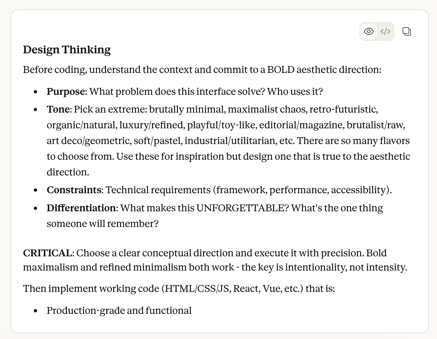Switch to rendered preview eye view
437x339 pixels.
pyautogui.click(x=369, y=31)
